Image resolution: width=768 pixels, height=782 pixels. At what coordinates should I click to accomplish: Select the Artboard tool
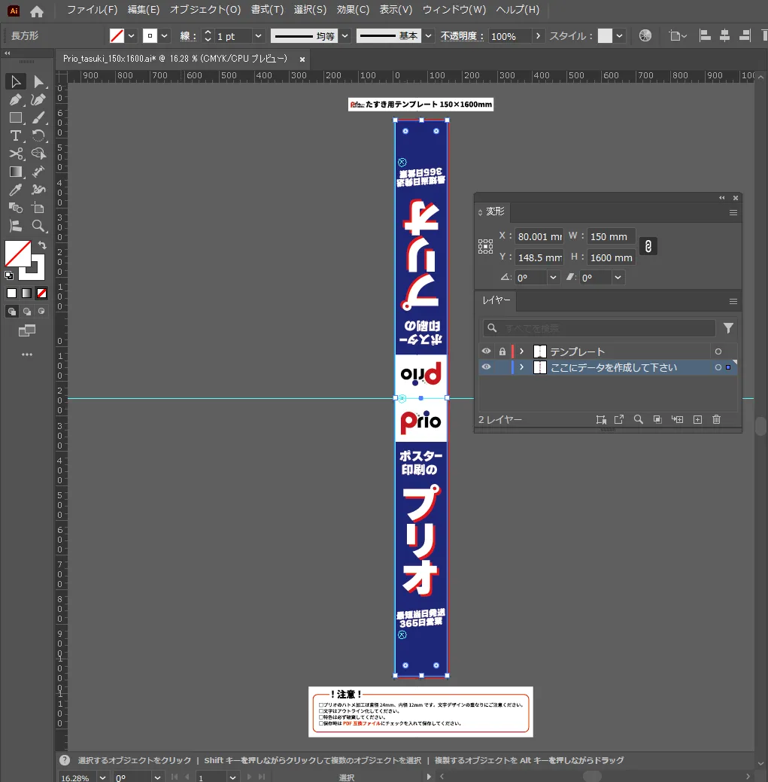[x=38, y=208]
